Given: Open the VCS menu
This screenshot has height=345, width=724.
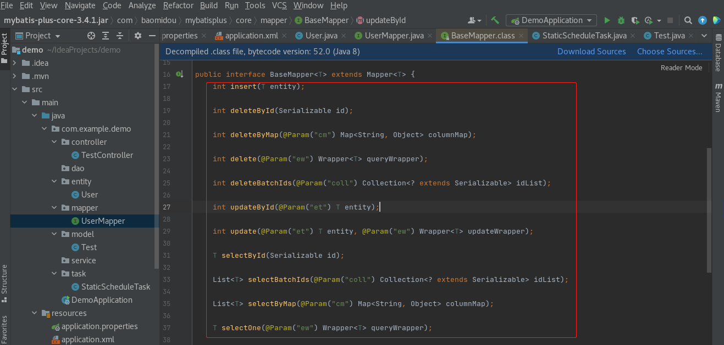Looking at the screenshot, I should 279,5.
